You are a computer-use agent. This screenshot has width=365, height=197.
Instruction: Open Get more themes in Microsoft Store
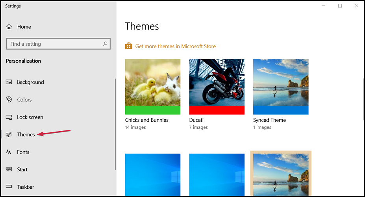pyautogui.click(x=175, y=46)
